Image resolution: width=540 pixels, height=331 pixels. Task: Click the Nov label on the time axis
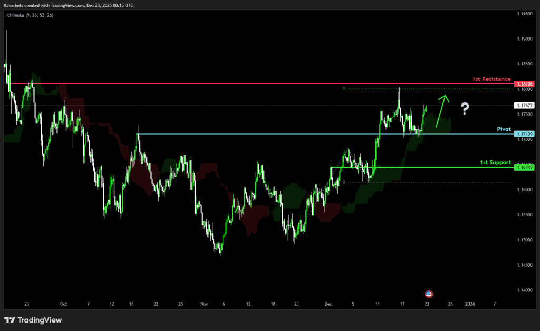pyautogui.click(x=205, y=304)
